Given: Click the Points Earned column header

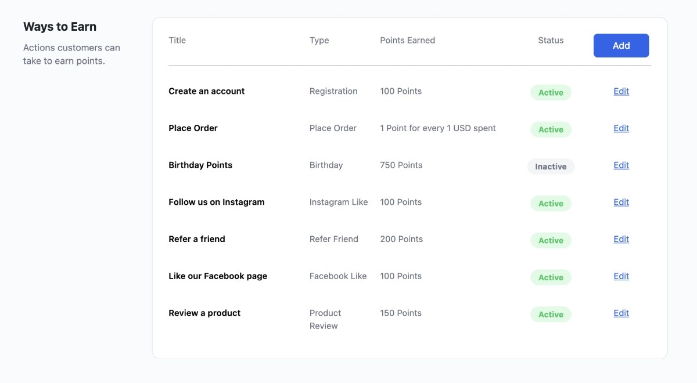Looking at the screenshot, I should (x=407, y=40).
